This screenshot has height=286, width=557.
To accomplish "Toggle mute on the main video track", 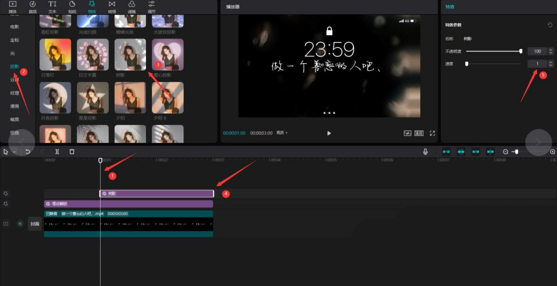I will 20,223.
